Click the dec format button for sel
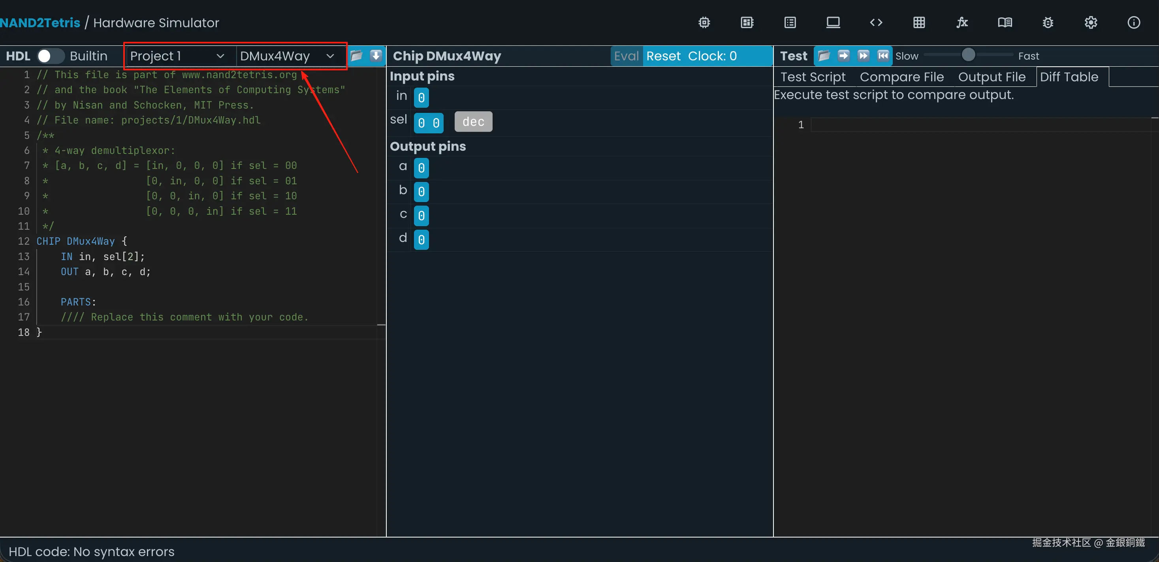The width and height of the screenshot is (1159, 562). click(473, 122)
